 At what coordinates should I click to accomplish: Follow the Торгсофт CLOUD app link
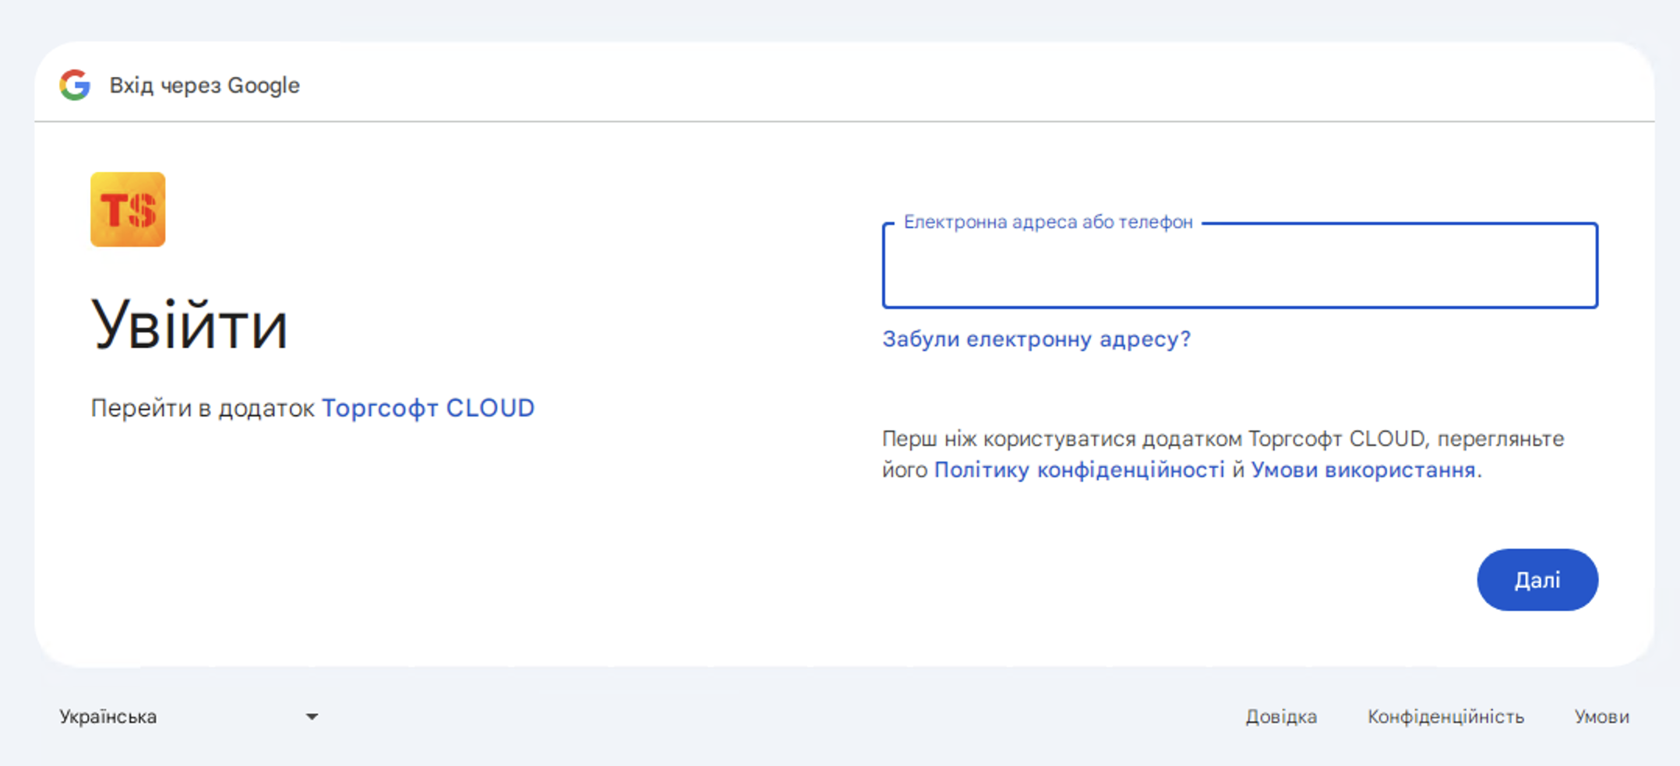point(428,408)
